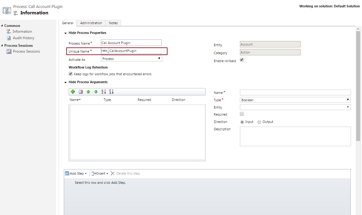The image size is (362, 215).
Task: Open the Activate As dropdown
Action: 159,58
